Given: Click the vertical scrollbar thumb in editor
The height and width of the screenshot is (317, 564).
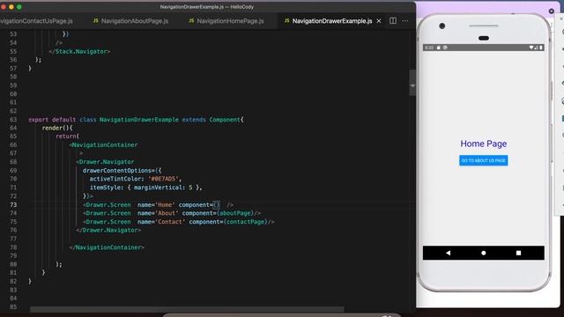Looking at the screenshot, I should click(412, 83).
